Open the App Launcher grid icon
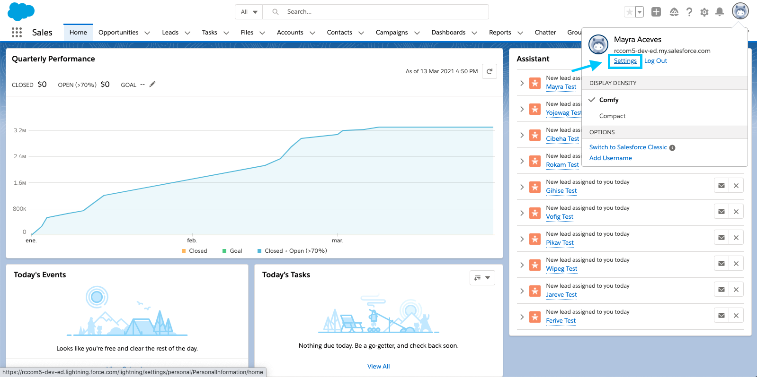The width and height of the screenshot is (757, 377). click(17, 32)
